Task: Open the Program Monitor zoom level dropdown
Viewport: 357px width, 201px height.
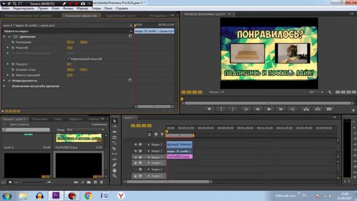Action: point(216,92)
